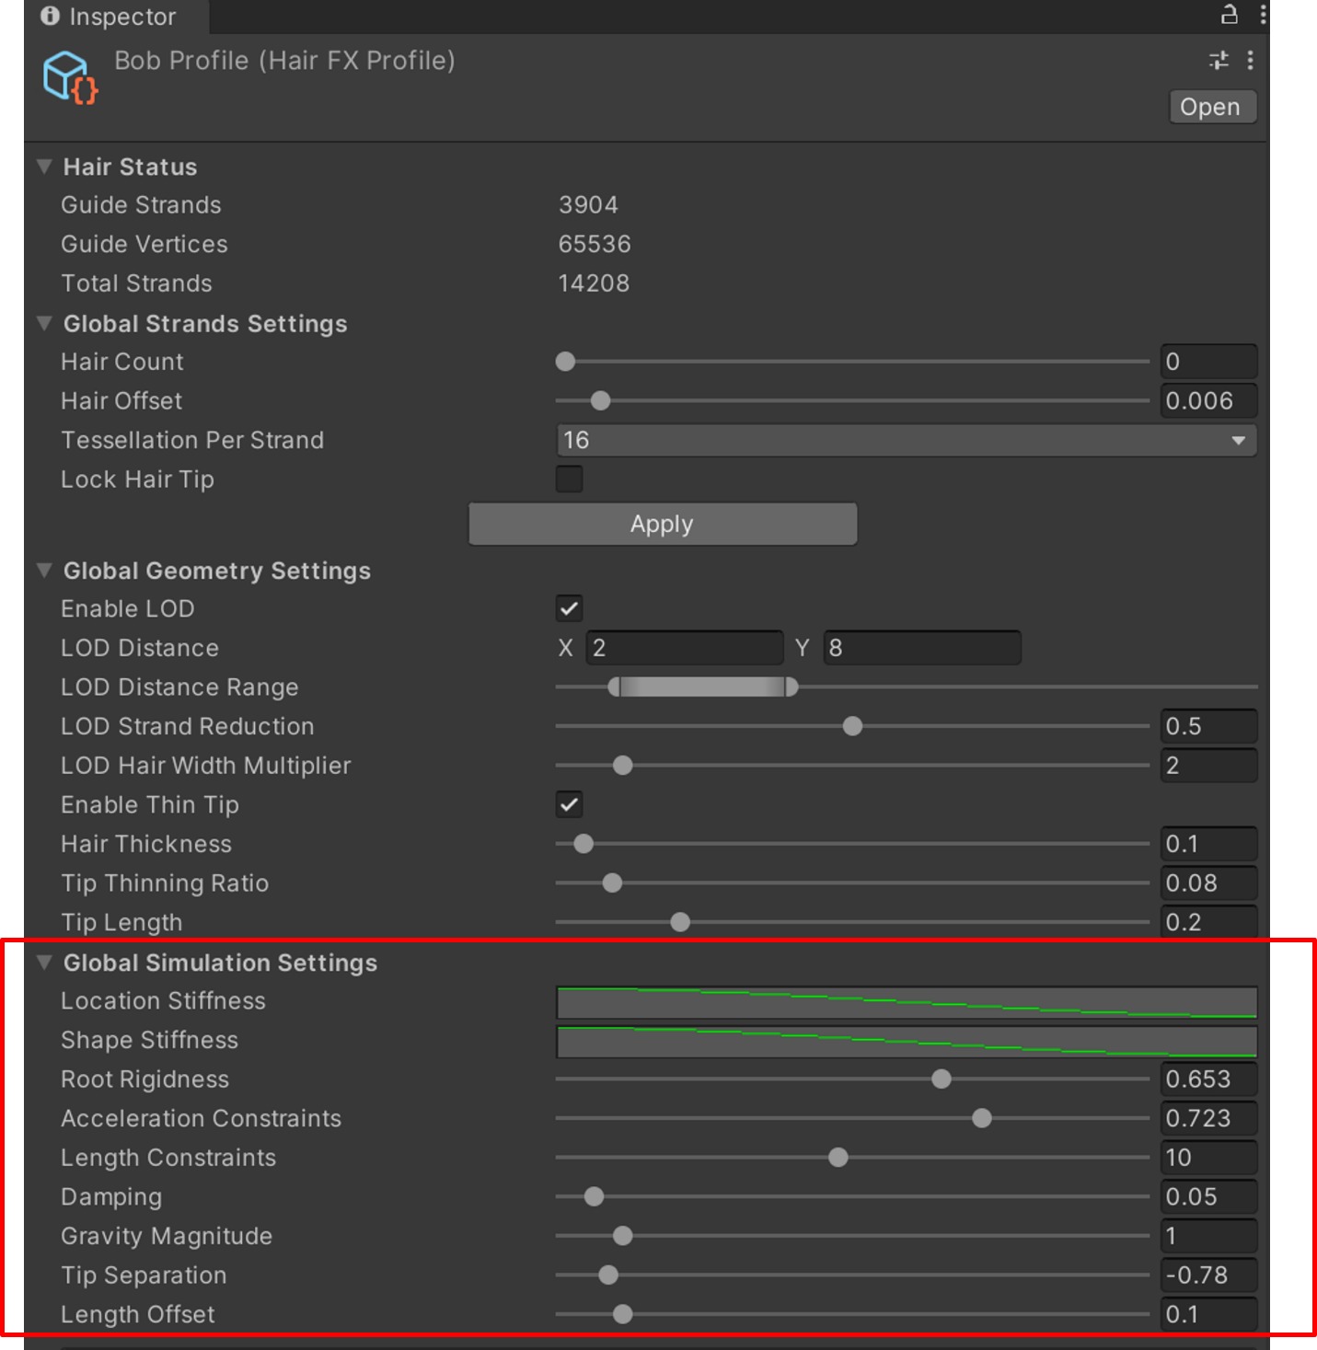Lock the Inspector with the padlock icon
This screenshot has height=1350, width=1317.
(1229, 15)
